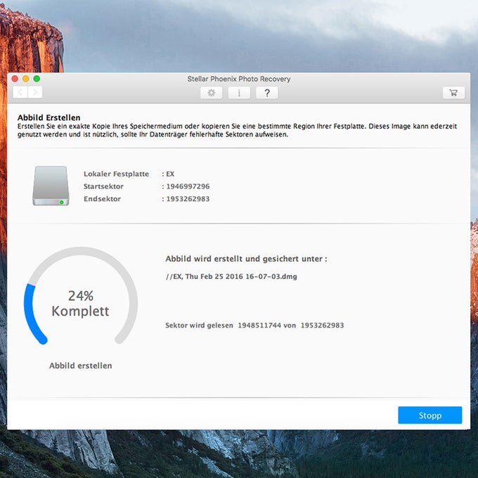
Task: Minimize window with the yellow button
Action: tap(26, 79)
